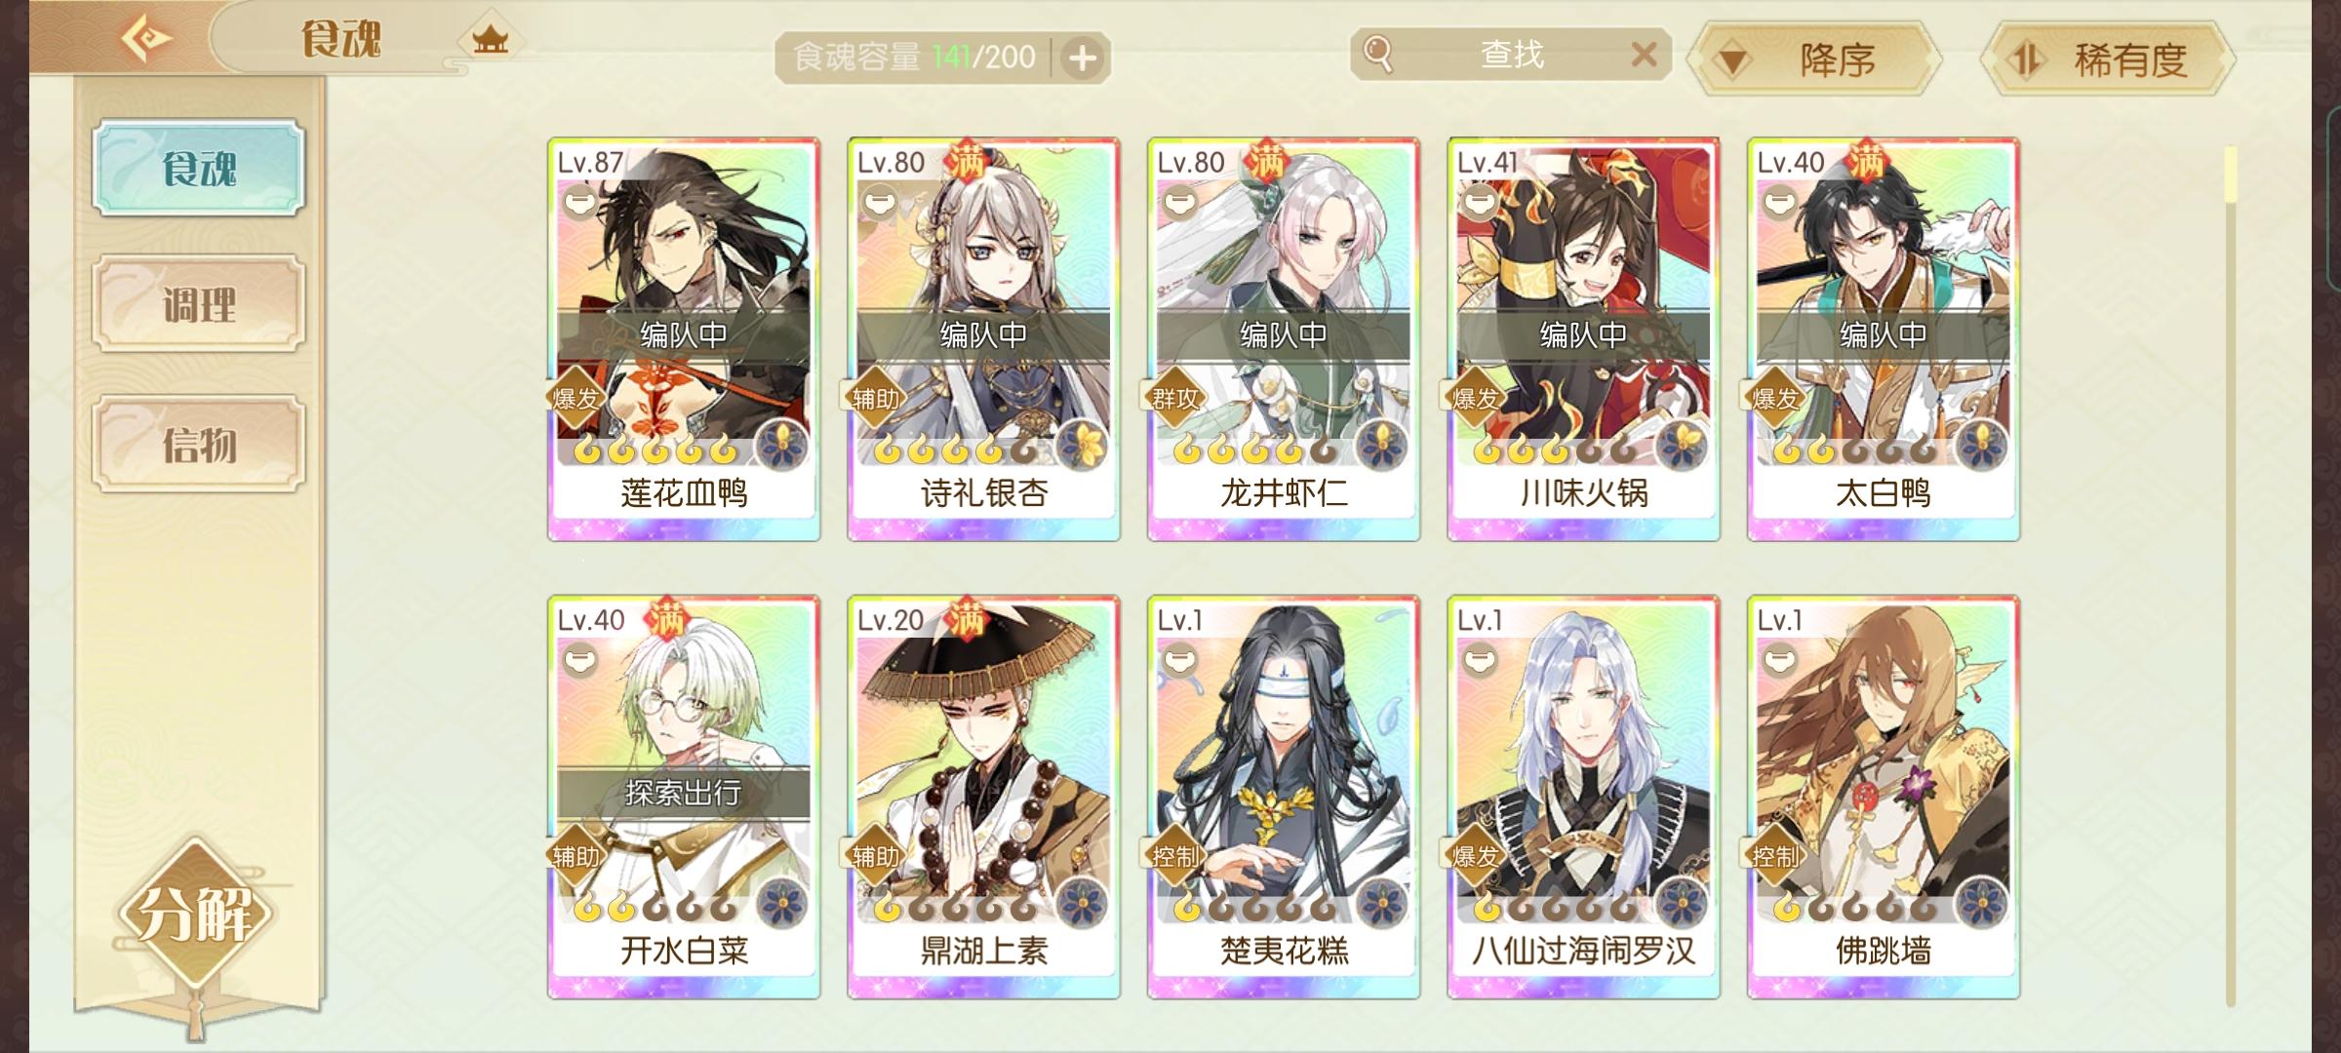Open the pavilion home icon

pos(490,41)
